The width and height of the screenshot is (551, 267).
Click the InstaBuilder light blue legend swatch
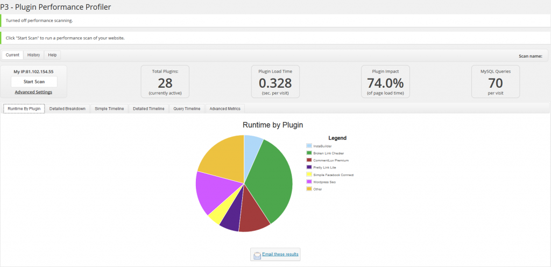tap(309, 146)
